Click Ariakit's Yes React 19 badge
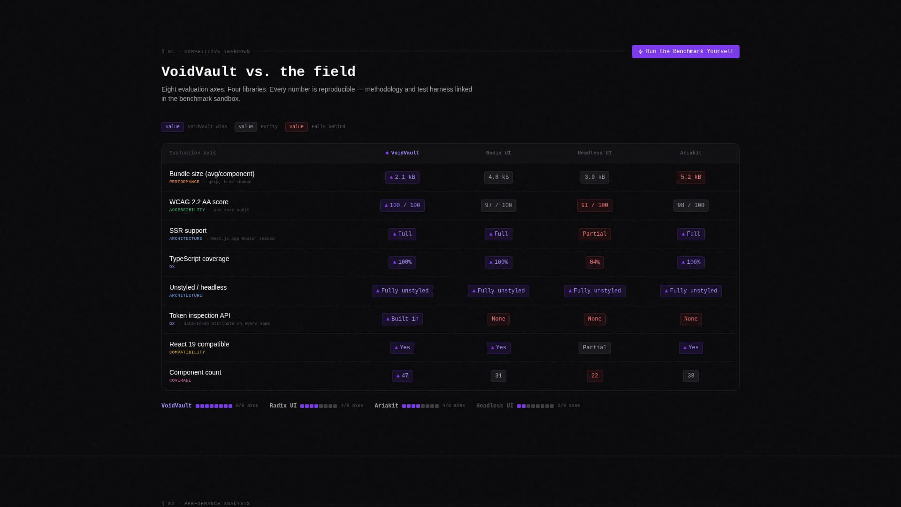901x507 pixels. pos(691,348)
